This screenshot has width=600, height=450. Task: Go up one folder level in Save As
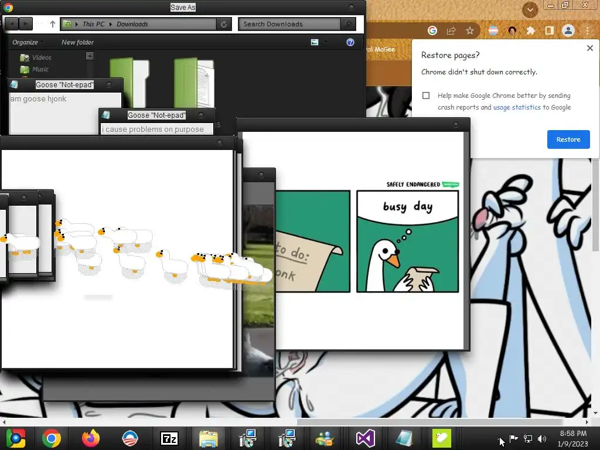pos(52,24)
